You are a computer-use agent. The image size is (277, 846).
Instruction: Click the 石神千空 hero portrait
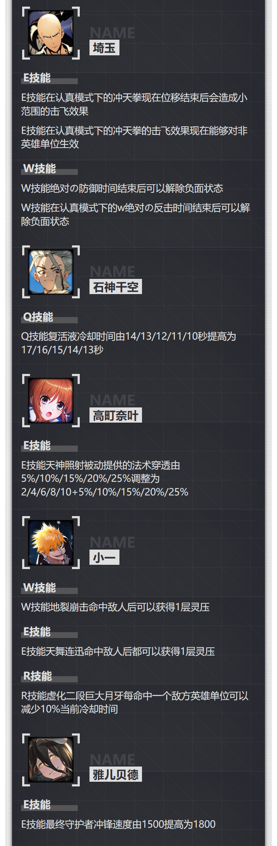pos(51,272)
